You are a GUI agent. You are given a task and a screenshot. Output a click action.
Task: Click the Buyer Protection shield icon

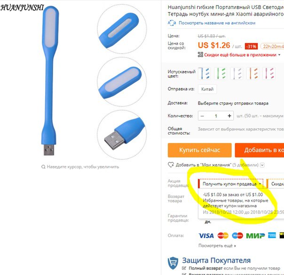coord(173,263)
